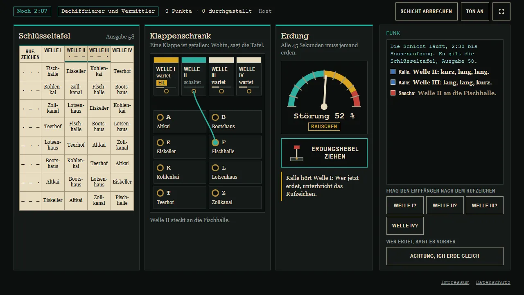The height and width of the screenshot is (295, 524).
Task: Click the jack under Welle I
Action: (x=166, y=91)
